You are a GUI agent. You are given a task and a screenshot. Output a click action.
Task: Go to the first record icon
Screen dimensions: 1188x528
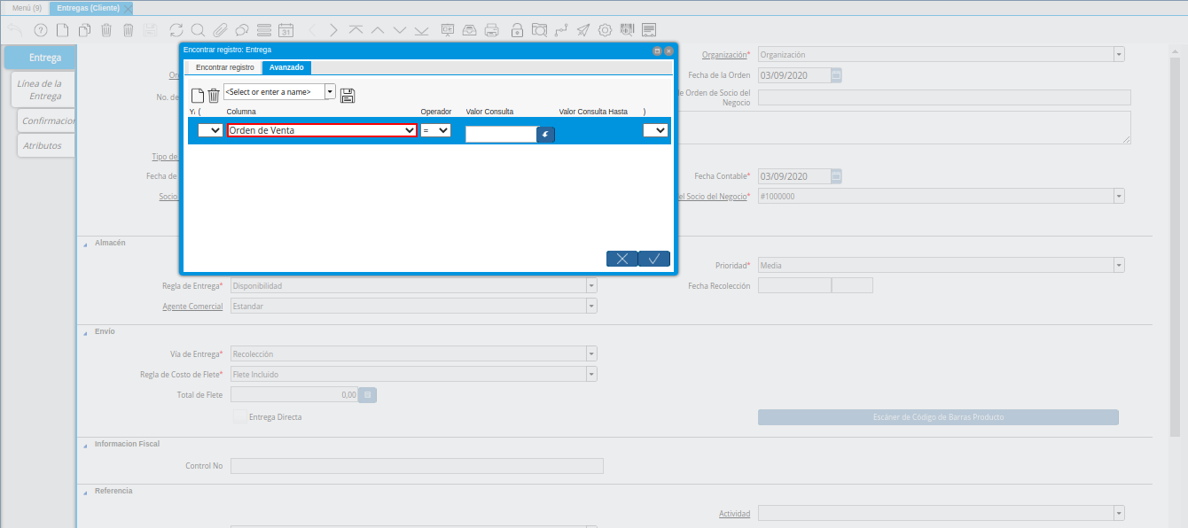click(356, 30)
